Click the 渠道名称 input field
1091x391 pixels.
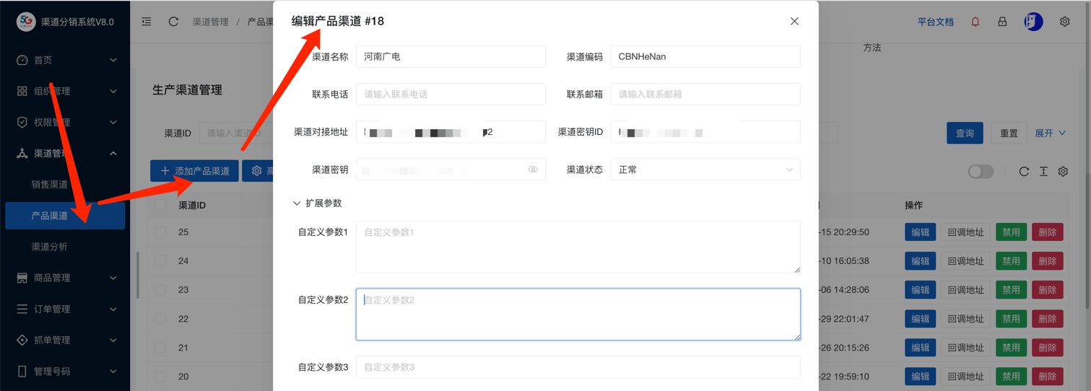coord(451,56)
